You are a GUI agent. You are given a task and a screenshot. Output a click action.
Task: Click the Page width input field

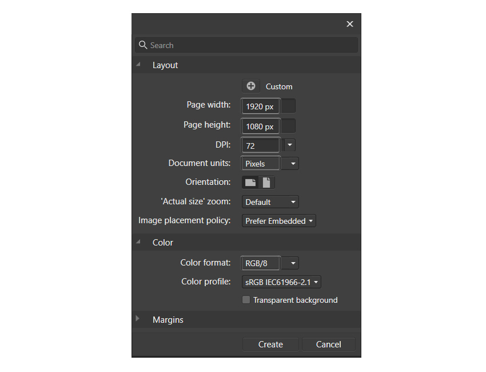[x=260, y=106]
